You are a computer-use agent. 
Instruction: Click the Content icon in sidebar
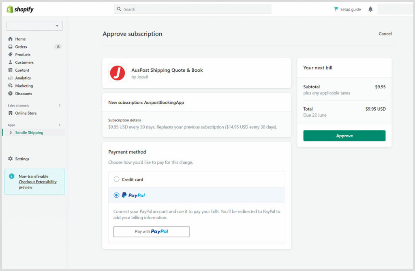point(10,70)
